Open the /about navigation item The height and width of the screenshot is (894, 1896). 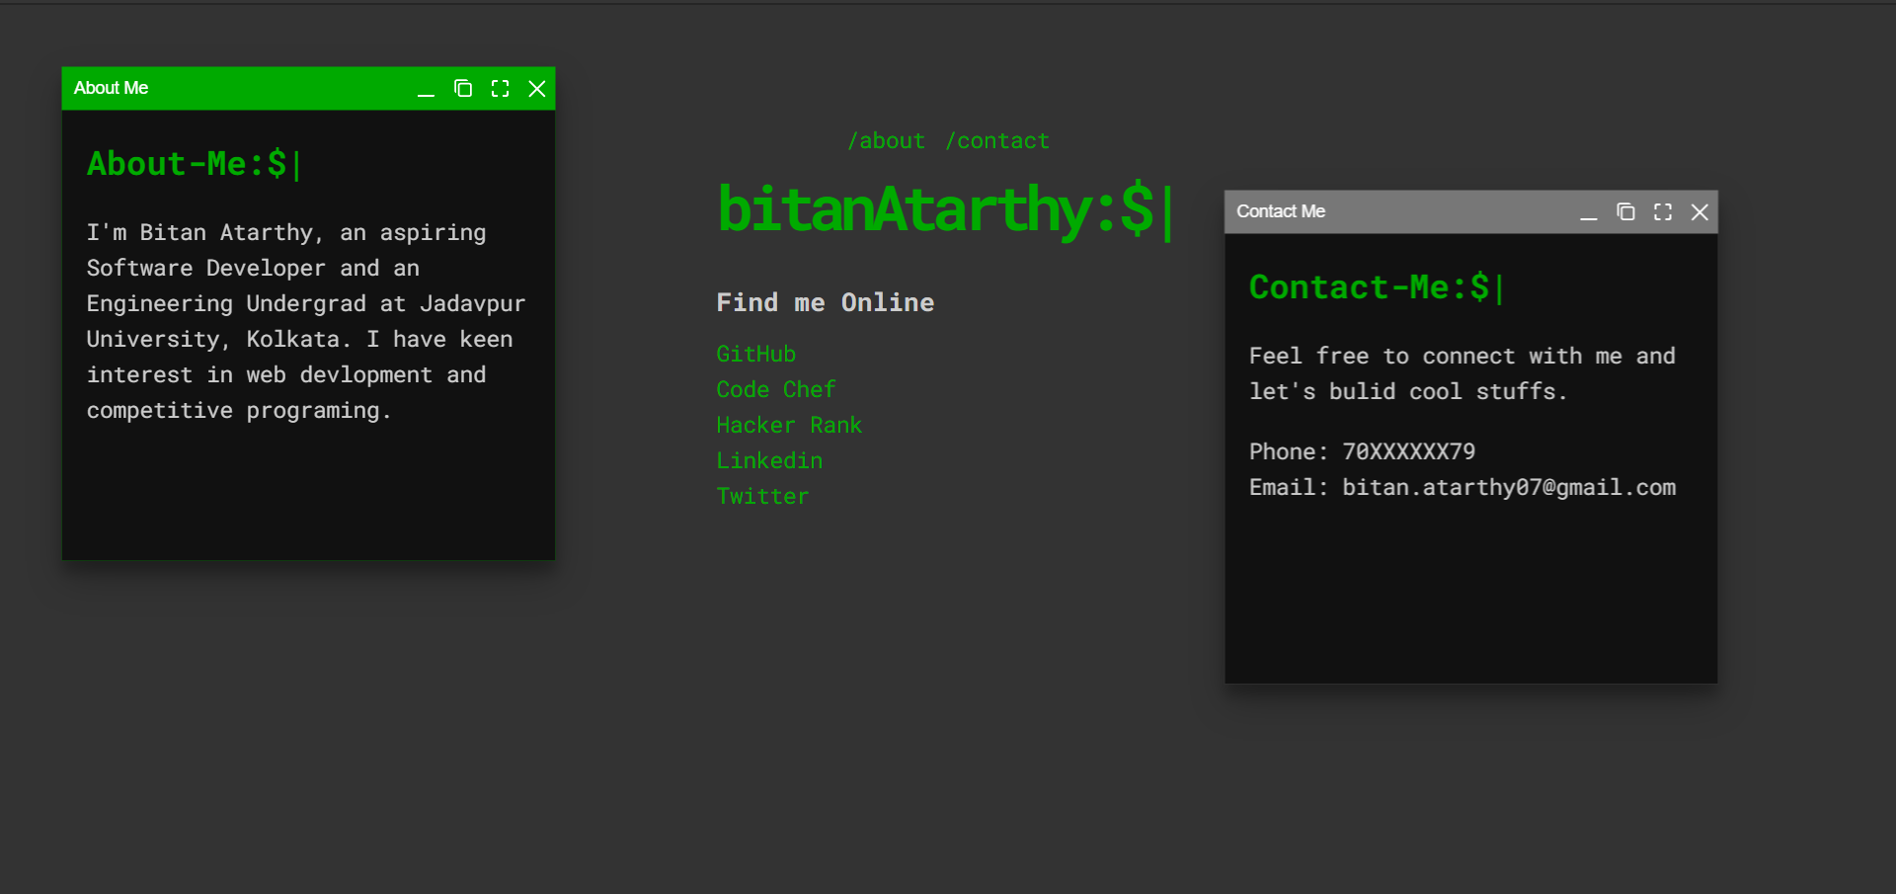point(886,140)
